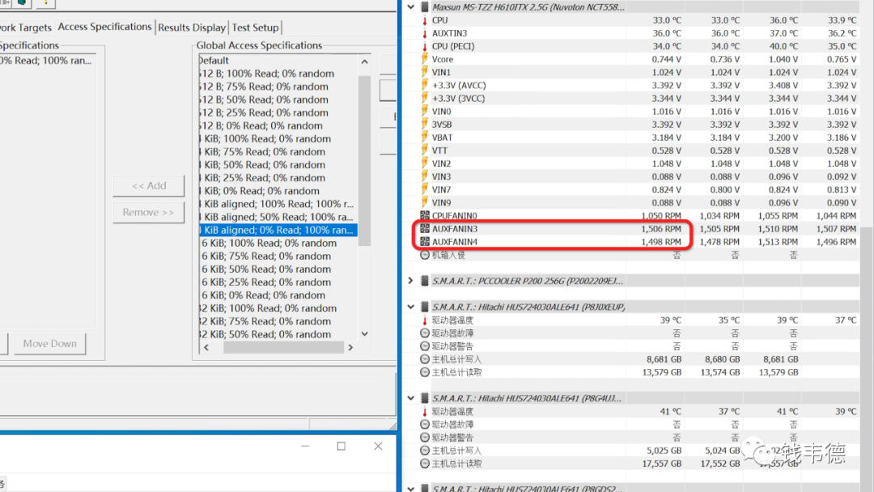
Task: Select 'KiB aligned; 0% Read; 100% ran...' entry
Action: coord(278,230)
